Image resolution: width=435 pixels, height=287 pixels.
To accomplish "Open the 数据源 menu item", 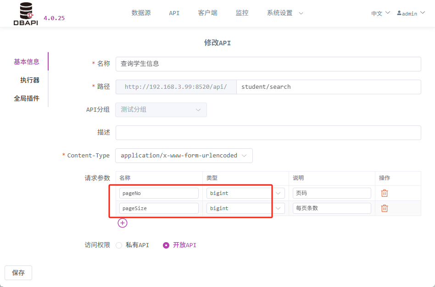I will click(x=141, y=13).
